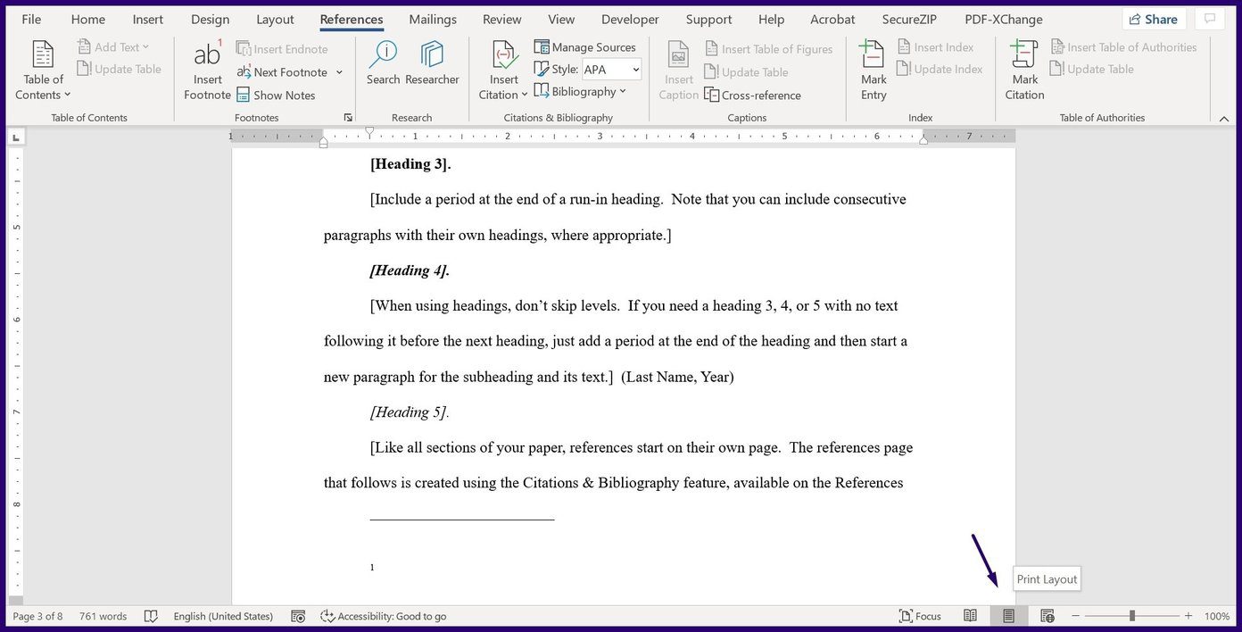The image size is (1242, 632).
Task: Click the zoom out minus button
Action: pyautogui.click(x=1075, y=616)
